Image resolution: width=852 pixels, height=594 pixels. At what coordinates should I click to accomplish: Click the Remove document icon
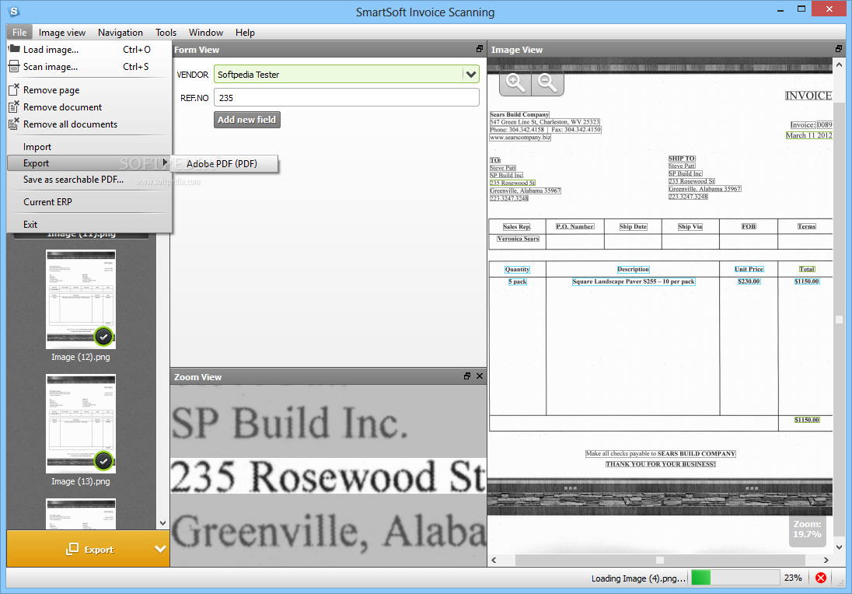tap(14, 107)
